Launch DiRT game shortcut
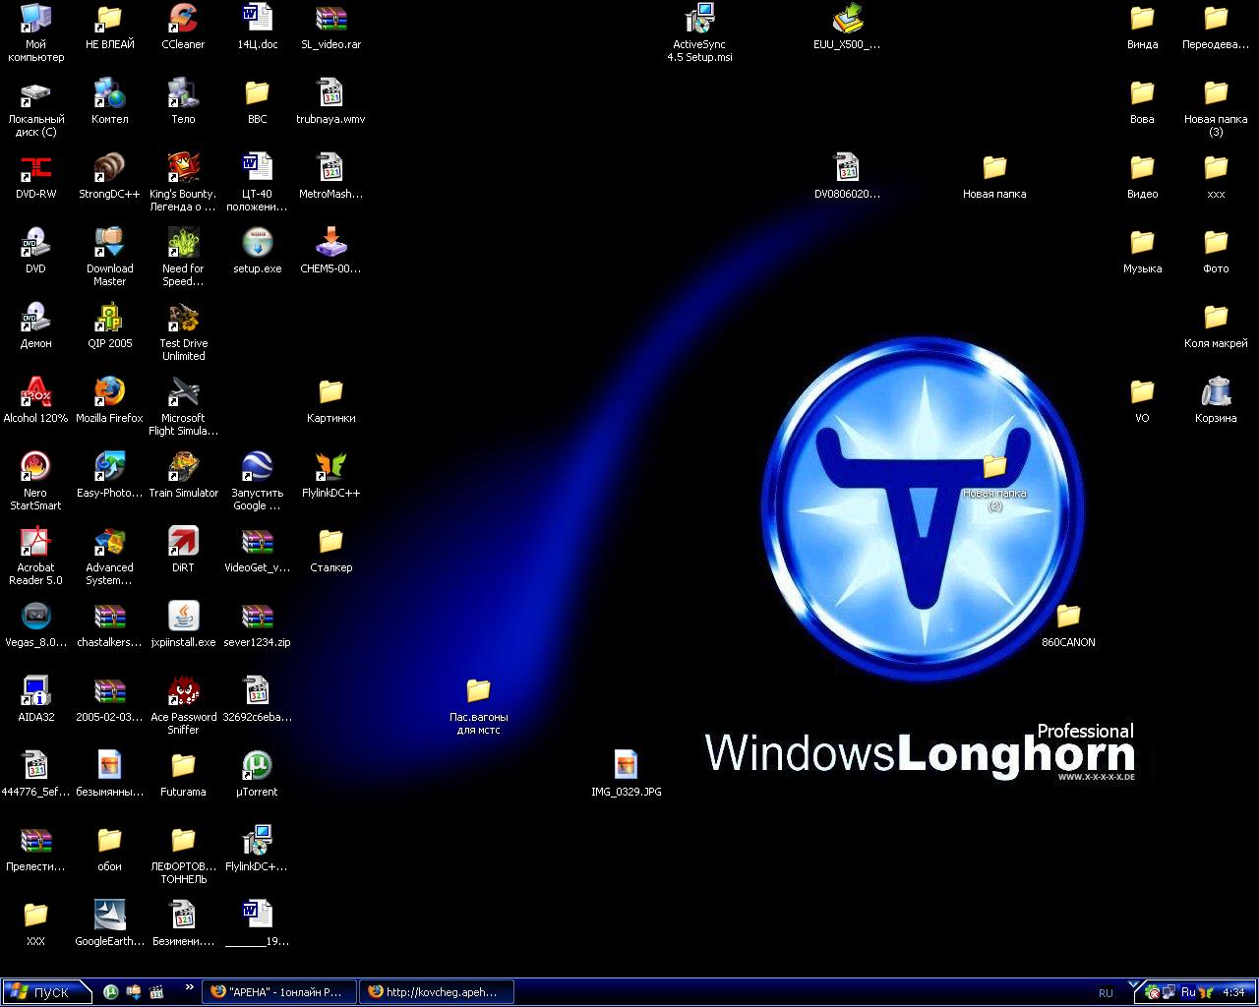Screen dimensions: 1259x1007 pos(183,549)
